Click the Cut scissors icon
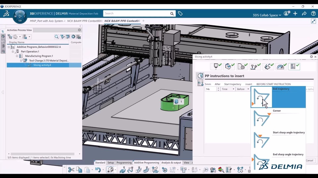 click(71, 170)
